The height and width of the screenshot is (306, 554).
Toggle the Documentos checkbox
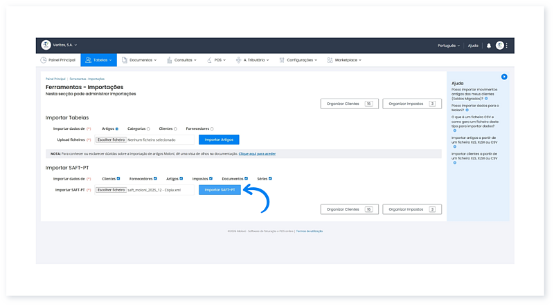click(x=246, y=178)
